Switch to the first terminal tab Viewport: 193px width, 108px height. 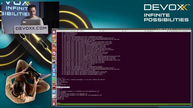pyautogui.click(x=68, y=31)
